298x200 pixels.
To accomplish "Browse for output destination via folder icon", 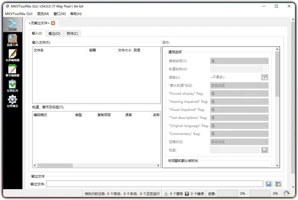I will (269, 184).
